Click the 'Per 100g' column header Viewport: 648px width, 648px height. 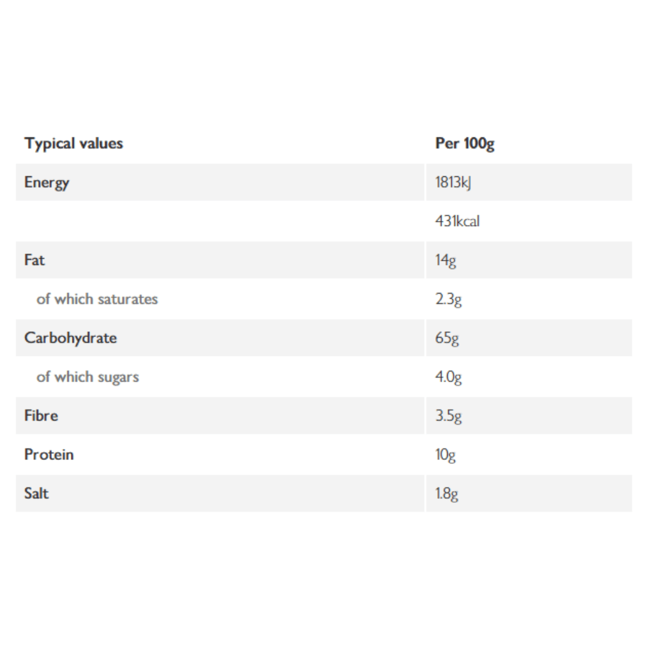tap(465, 143)
